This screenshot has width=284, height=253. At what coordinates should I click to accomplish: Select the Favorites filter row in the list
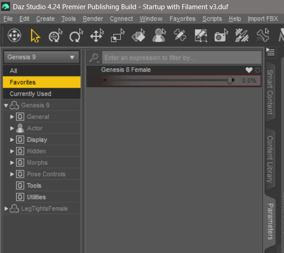[42, 82]
